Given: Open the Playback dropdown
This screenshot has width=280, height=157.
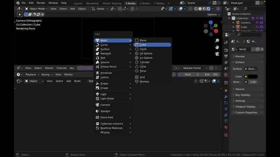Looking at the screenshot, I should [x=32, y=75].
